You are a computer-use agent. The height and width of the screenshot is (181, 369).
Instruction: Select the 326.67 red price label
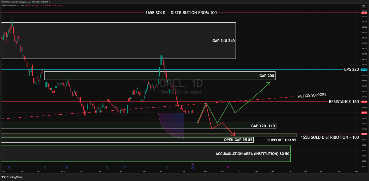click(364, 13)
